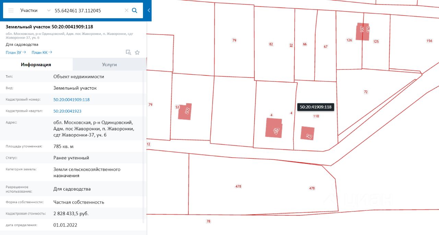
Task: Open the Участки search type dropdown
Action: 35,10
